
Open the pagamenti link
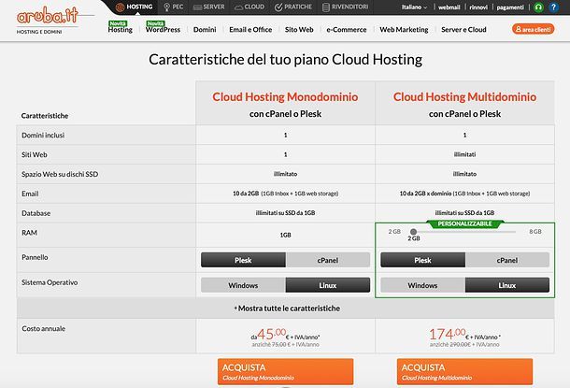point(510,7)
